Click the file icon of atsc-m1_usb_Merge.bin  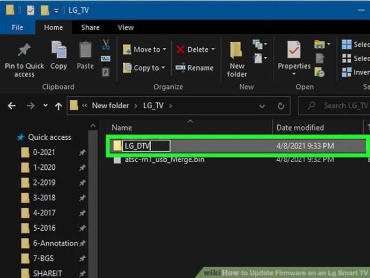tap(117, 160)
